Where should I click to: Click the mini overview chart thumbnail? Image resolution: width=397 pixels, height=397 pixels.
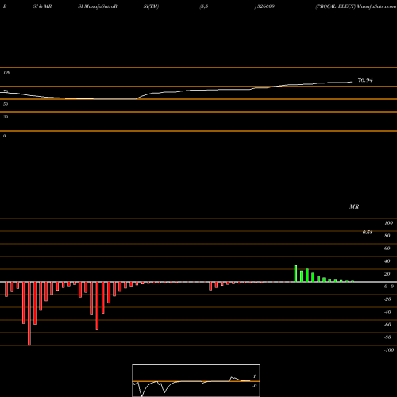click(x=196, y=380)
